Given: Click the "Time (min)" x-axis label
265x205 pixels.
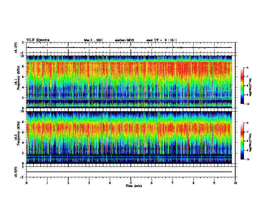Looking at the screenshot, I should point(134,186).
